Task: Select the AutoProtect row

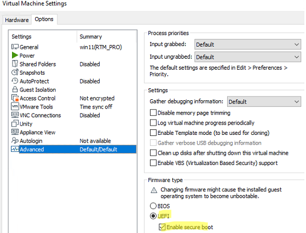Action: point(73,81)
